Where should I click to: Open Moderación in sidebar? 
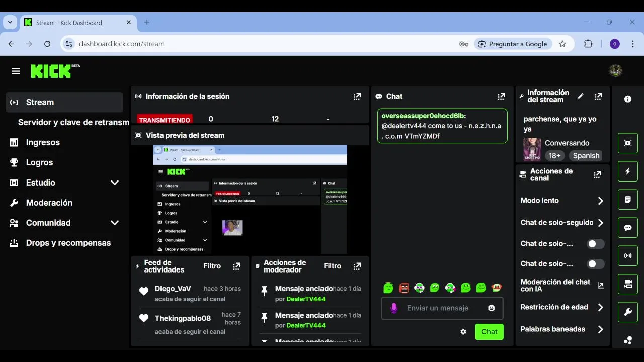point(64,203)
